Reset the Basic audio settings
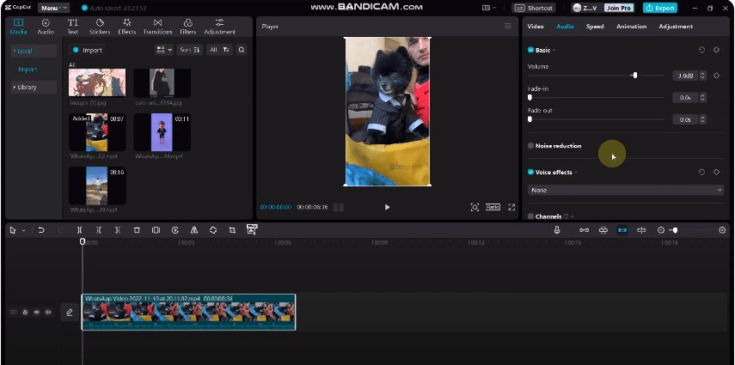 click(x=701, y=50)
